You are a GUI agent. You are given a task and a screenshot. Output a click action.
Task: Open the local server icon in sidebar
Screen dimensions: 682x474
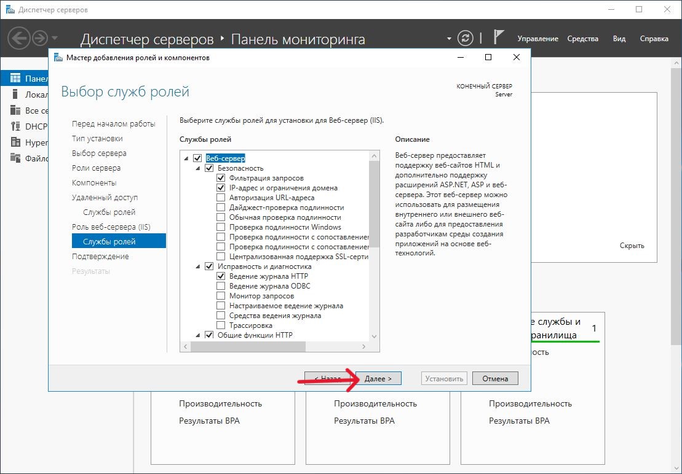[15, 95]
